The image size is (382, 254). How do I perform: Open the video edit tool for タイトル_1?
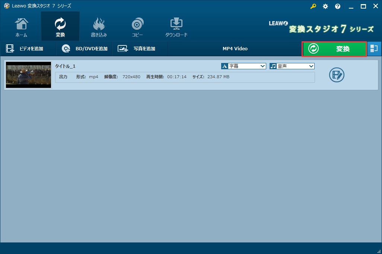click(x=337, y=75)
